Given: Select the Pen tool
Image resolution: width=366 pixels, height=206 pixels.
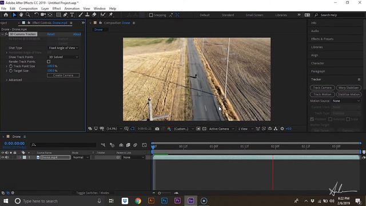Looking at the screenshot, I should tap(65, 15).
